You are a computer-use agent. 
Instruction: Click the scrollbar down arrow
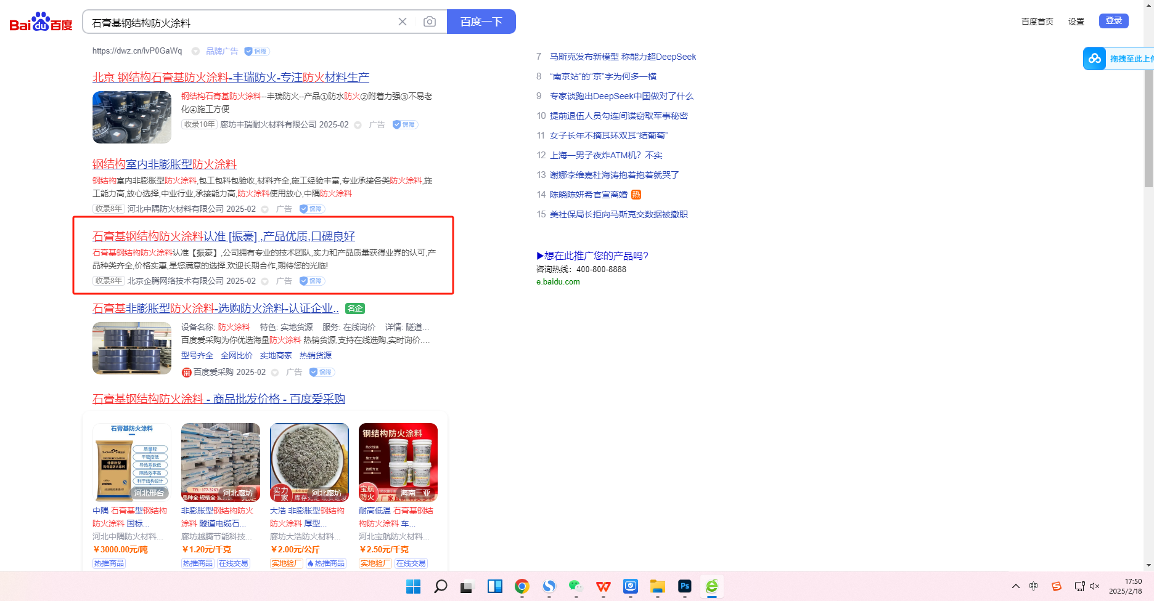(x=1148, y=565)
